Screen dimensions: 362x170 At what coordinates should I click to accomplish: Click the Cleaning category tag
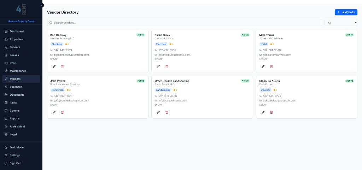[265, 90]
